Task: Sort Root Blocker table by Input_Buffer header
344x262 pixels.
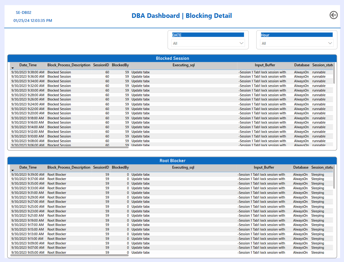Action: [264, 167]
